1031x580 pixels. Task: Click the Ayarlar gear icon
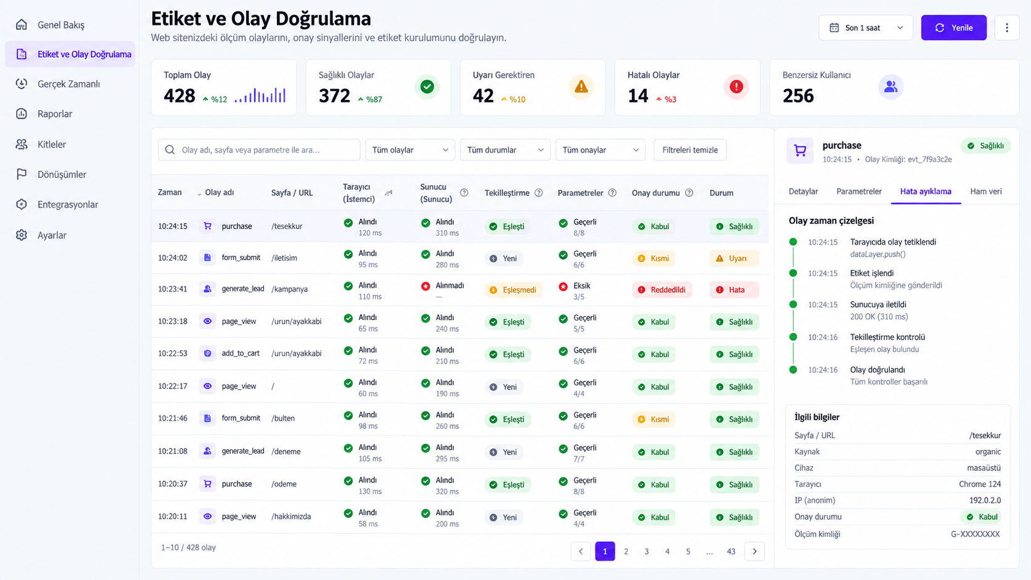pos(22,235)
